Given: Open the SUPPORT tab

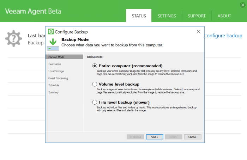Looking at the screenshot, I should click(x=197, y=16).
